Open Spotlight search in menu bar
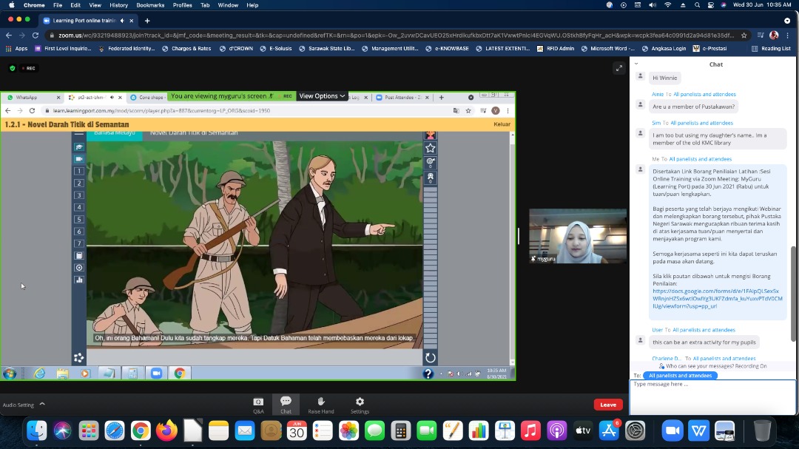 pos(697,5)
